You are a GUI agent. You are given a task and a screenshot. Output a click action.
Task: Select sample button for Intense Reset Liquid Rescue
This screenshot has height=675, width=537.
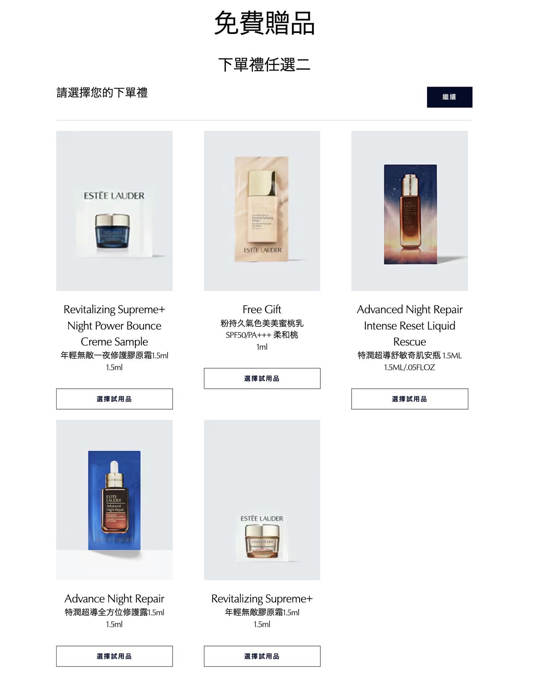[410, 399]
